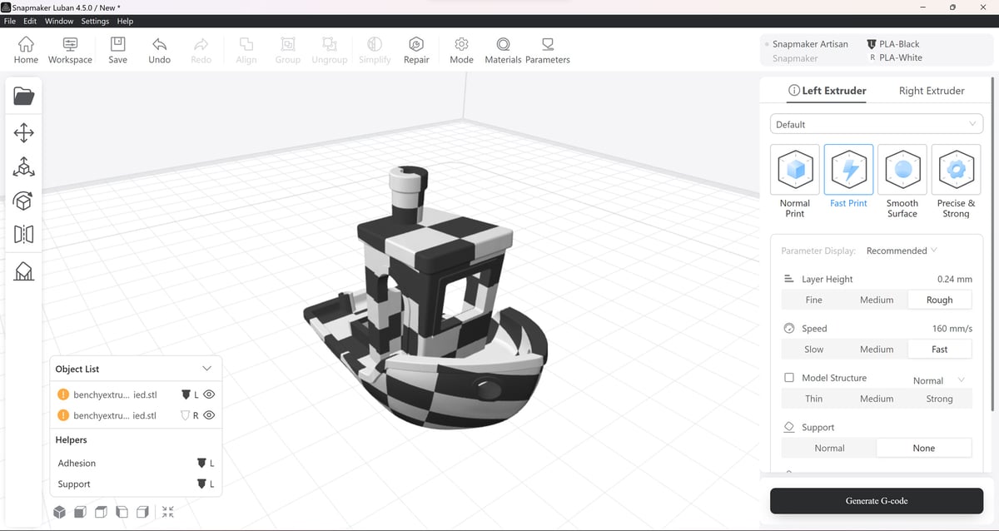Choose the Normal Print preset

click(x=794, y=182)
